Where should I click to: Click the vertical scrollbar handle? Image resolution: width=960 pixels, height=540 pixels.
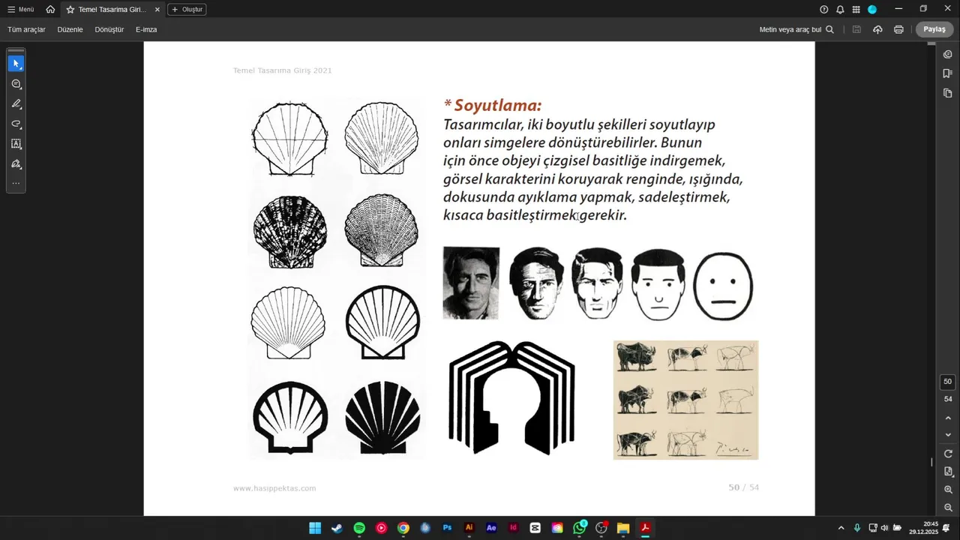[x=931, y=462]
